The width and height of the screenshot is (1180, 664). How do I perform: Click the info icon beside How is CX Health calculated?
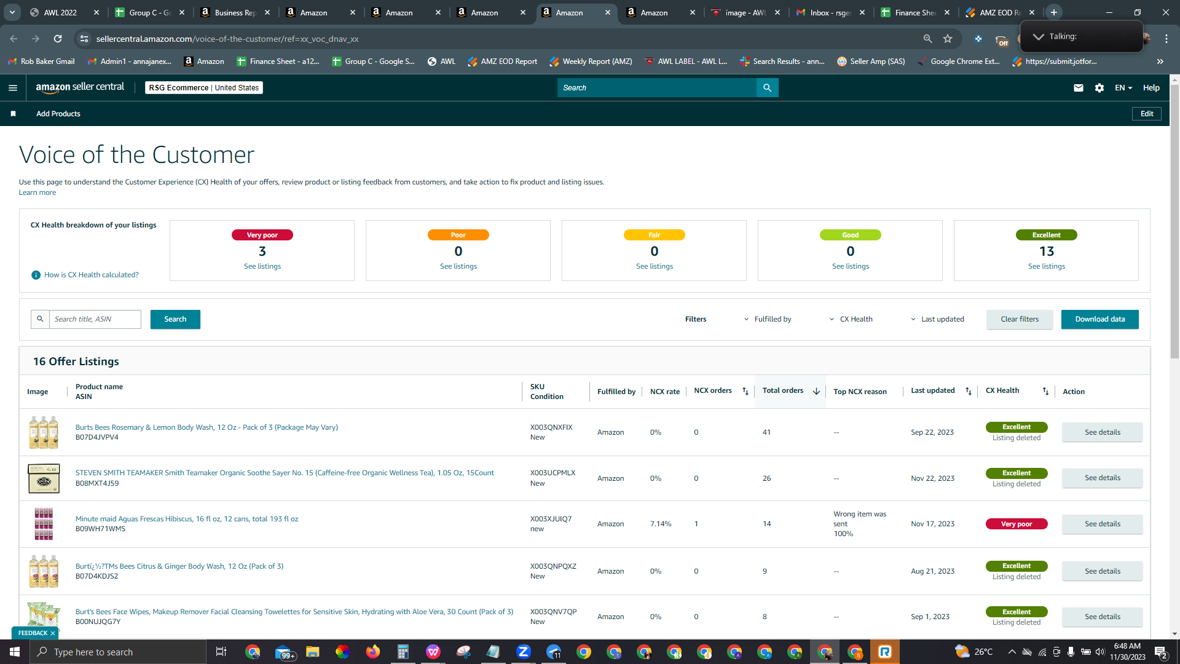[36, 275]
